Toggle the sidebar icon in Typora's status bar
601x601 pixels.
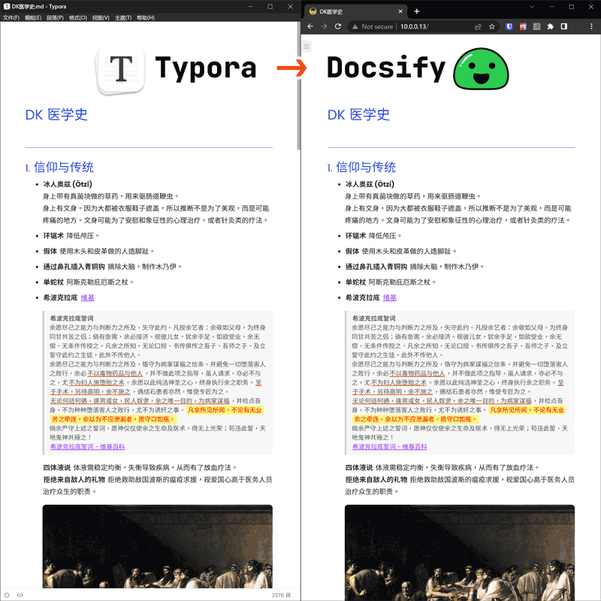click(7, 595)
